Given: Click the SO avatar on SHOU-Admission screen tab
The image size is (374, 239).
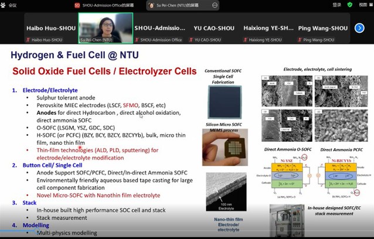Looking at the screenshot, I should (x=77, y=5).
